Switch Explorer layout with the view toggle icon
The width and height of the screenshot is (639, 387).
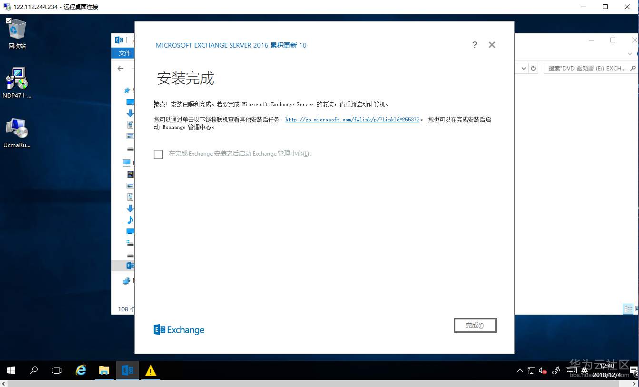[x=628, y=309]
